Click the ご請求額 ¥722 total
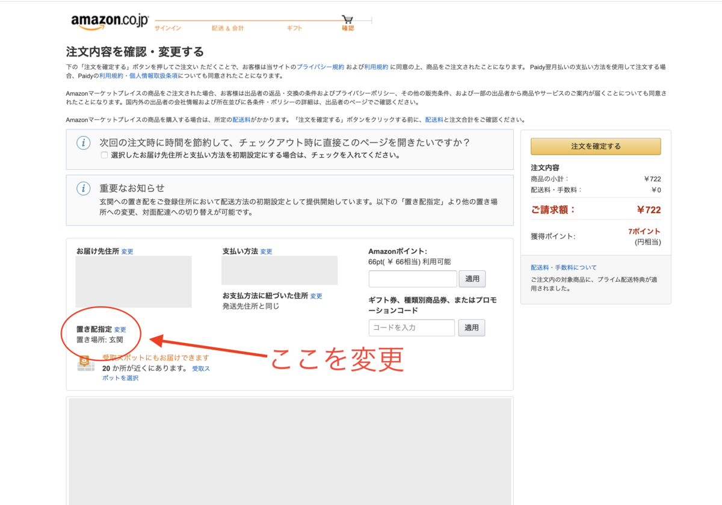Screen dimensions: 722x505 pyautogui.click(x=596, y=210)
